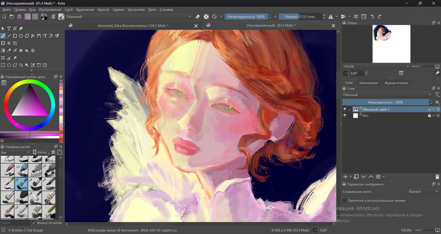Toggle preserve alpha checker icon
The height and width of the screenshot is (234, 441).
pos(206,17)
